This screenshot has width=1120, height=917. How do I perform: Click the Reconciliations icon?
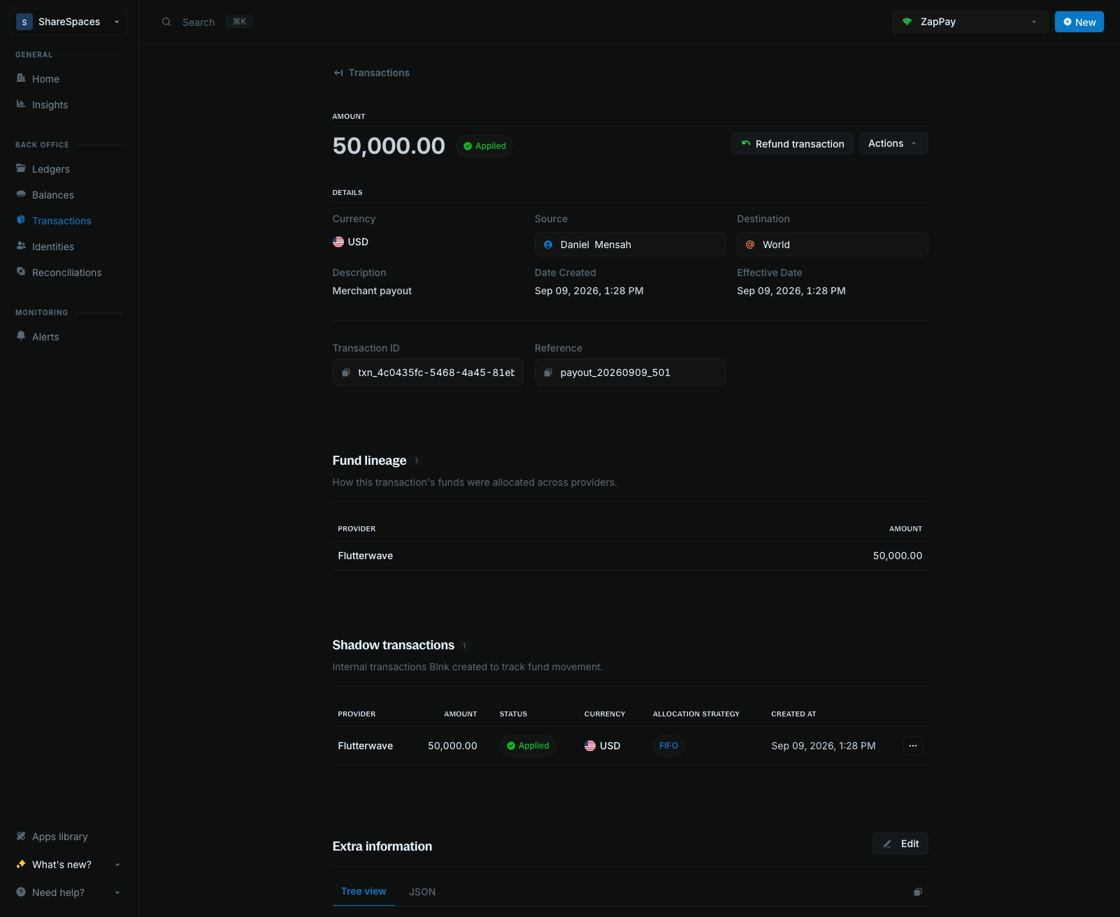[21, 271]
